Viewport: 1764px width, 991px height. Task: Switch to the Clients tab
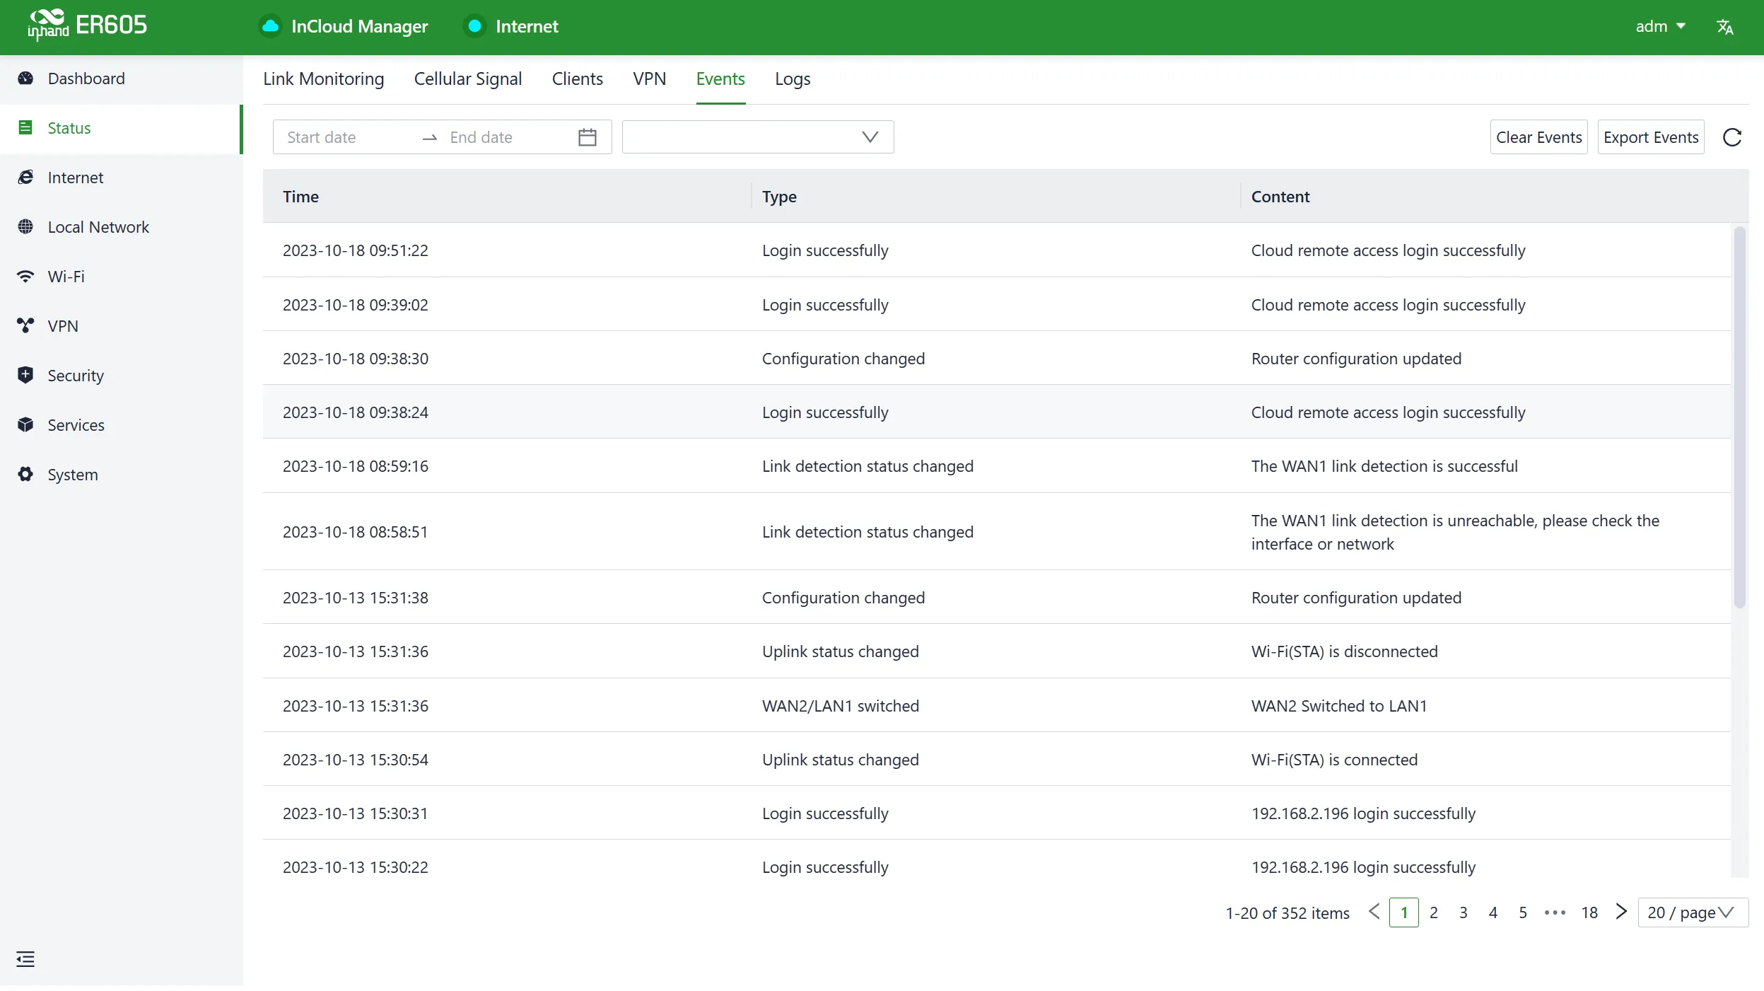pos(578,79)
